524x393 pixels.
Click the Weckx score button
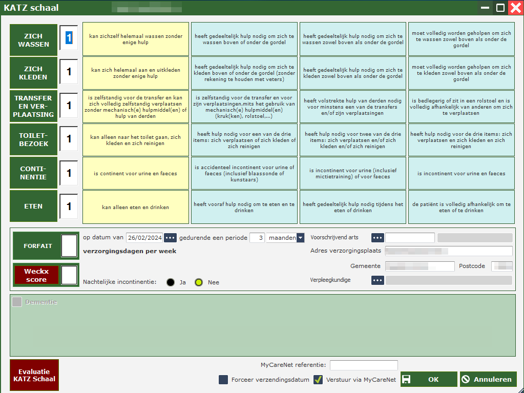point(36,275)
